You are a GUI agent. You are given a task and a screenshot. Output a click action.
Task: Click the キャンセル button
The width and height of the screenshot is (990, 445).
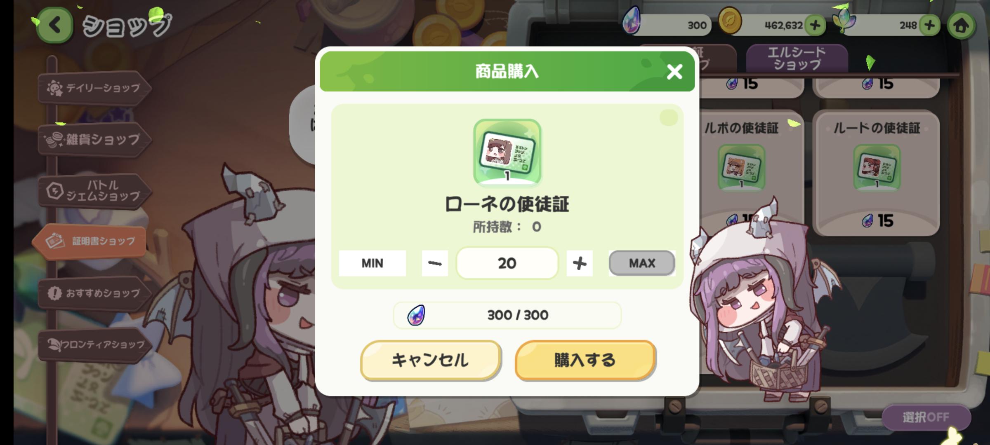coord(430,360)
